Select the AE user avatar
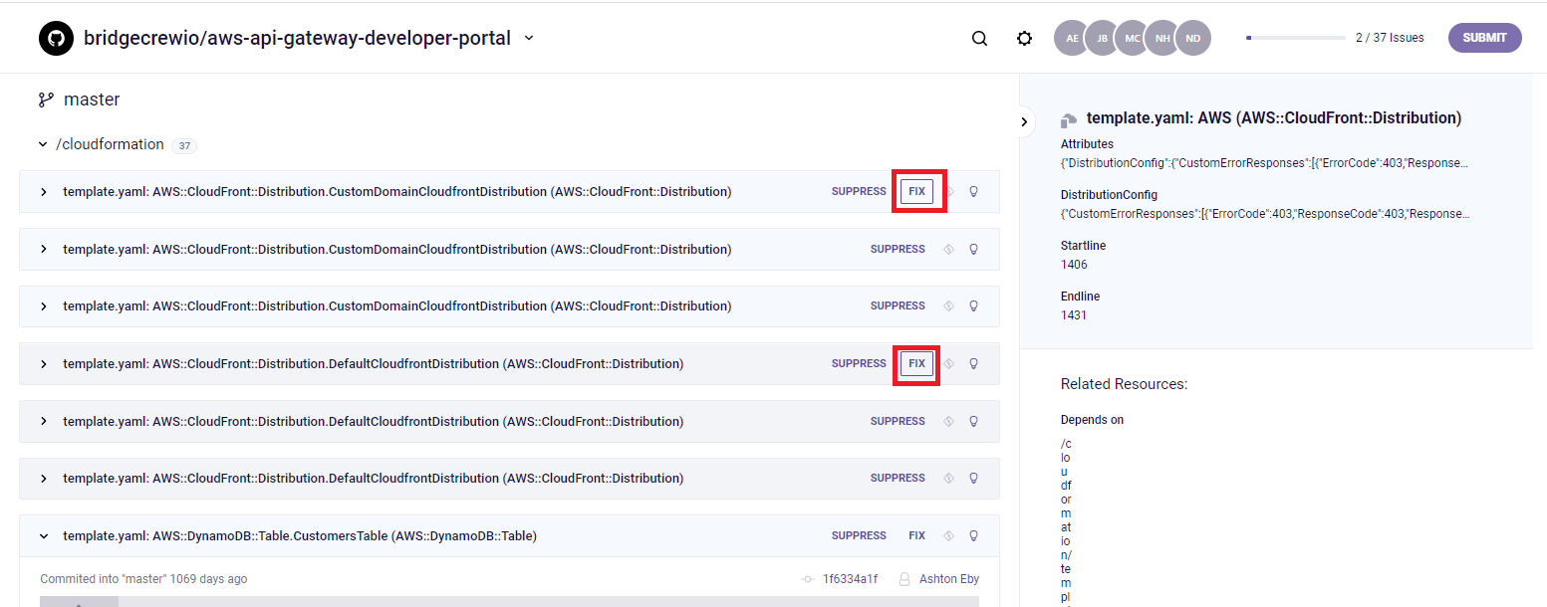1547x607 pixels. point(1072,38)
